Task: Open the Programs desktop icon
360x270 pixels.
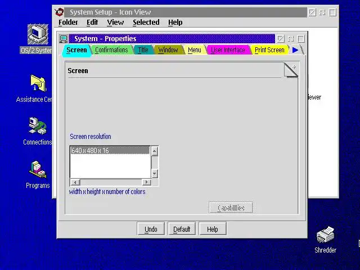Action: click(x=38, y=169)
